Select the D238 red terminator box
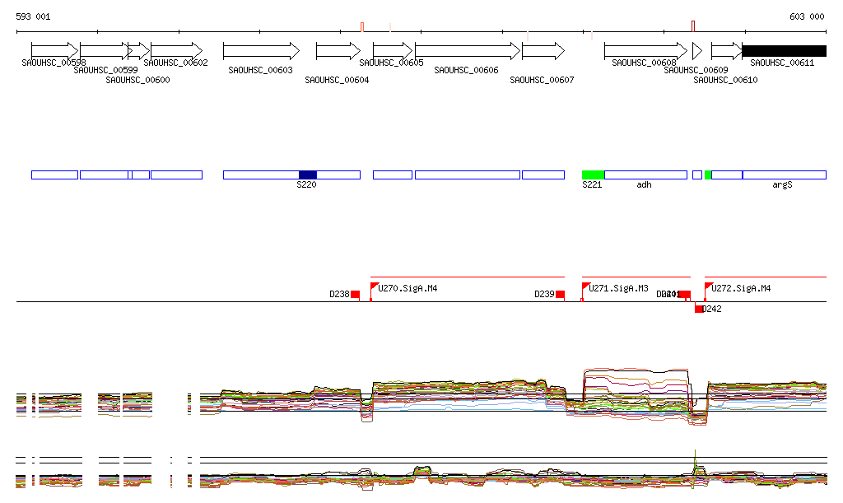The height and width of the screenshot is (503, 843). (355, 294)
